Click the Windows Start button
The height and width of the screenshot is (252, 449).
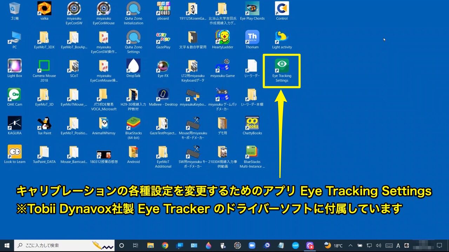tap(7, 245)
